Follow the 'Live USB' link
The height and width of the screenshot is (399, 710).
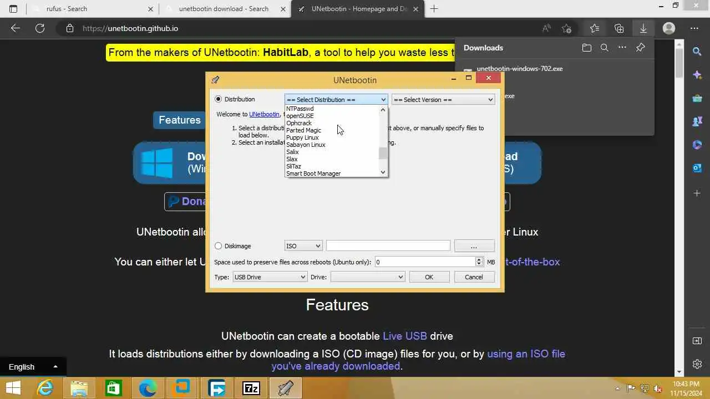click(x=404, y=336)
